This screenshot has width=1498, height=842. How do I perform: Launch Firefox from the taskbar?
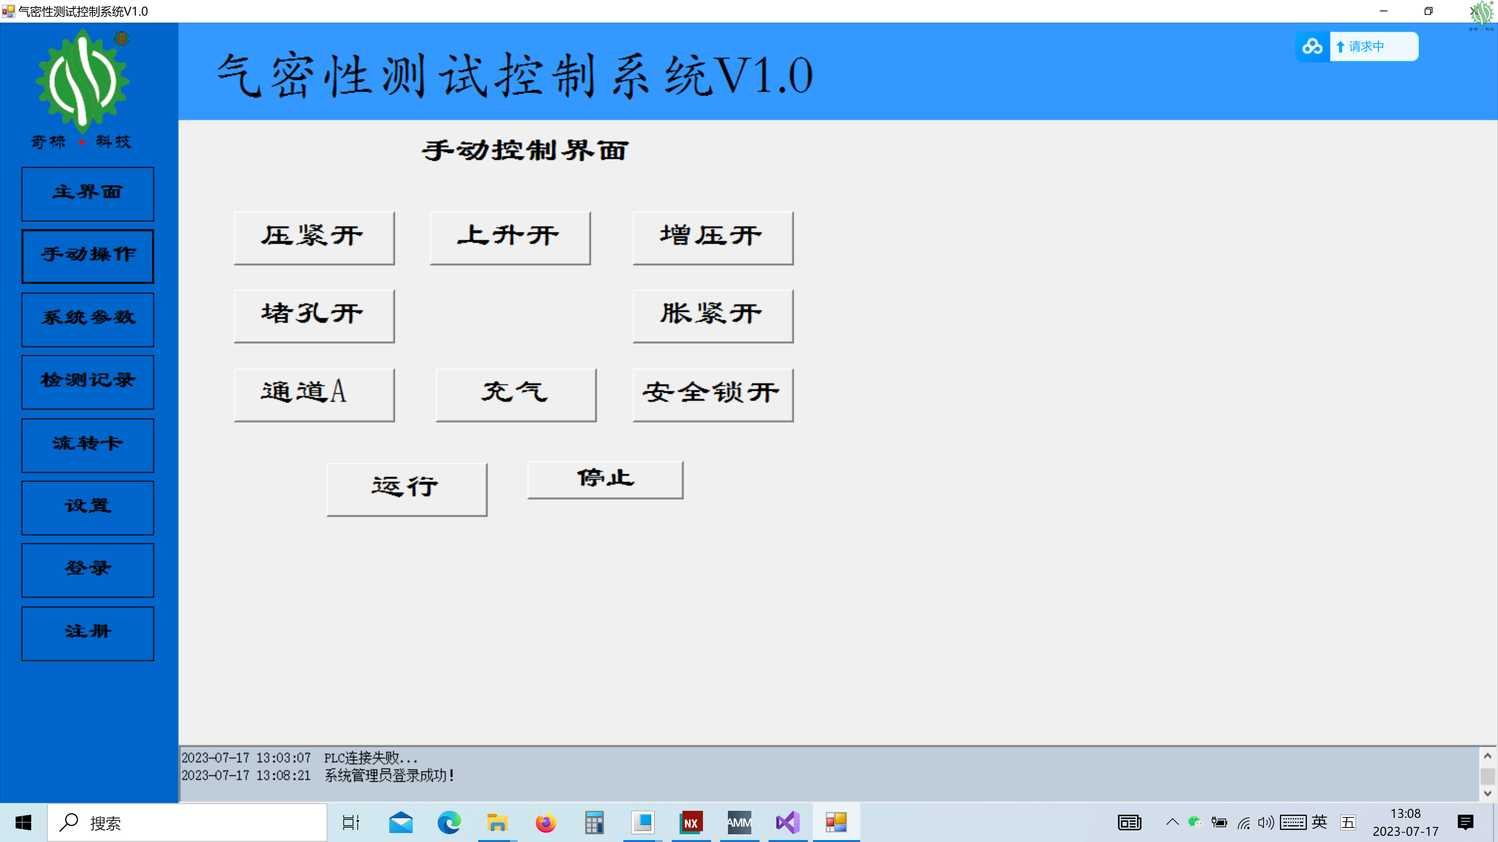(545, 822)
